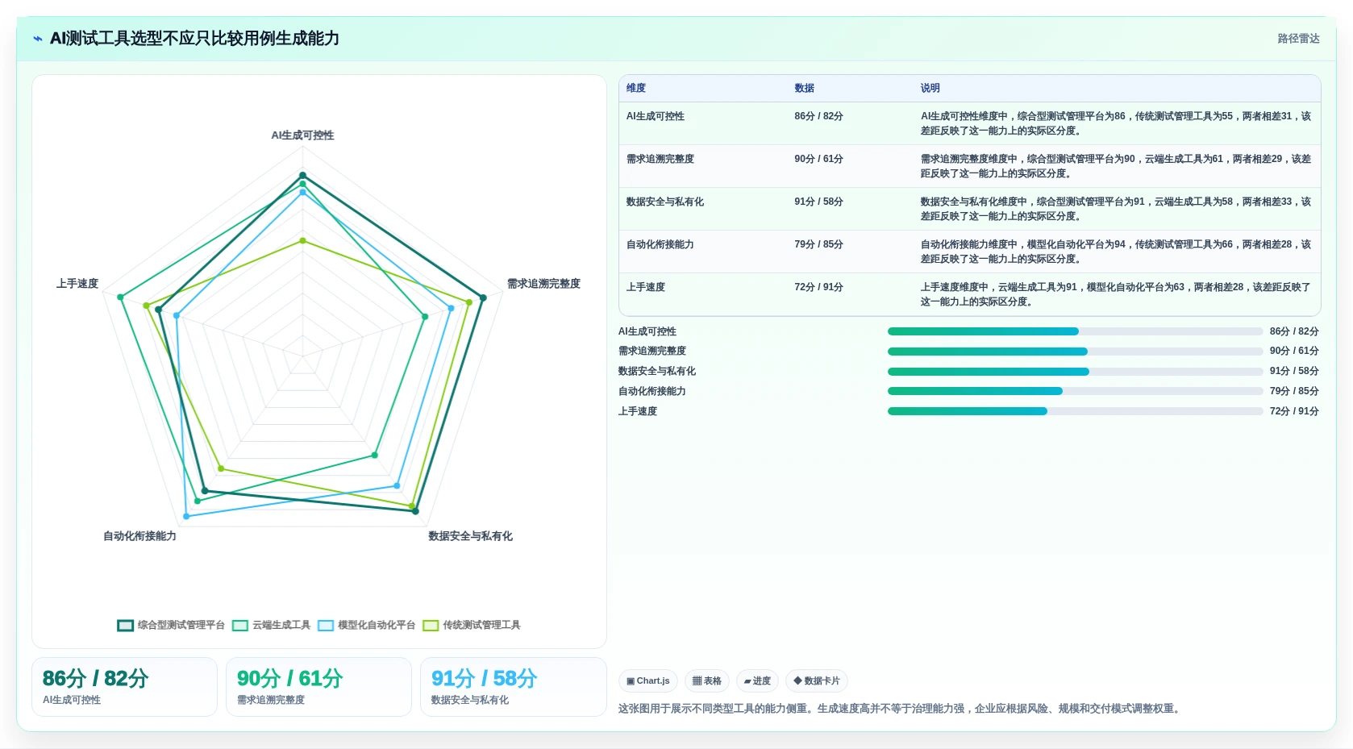Toggle the 综合型测试管理平台 legend item
1353x749 pixels.
click(x=171, y=625)
